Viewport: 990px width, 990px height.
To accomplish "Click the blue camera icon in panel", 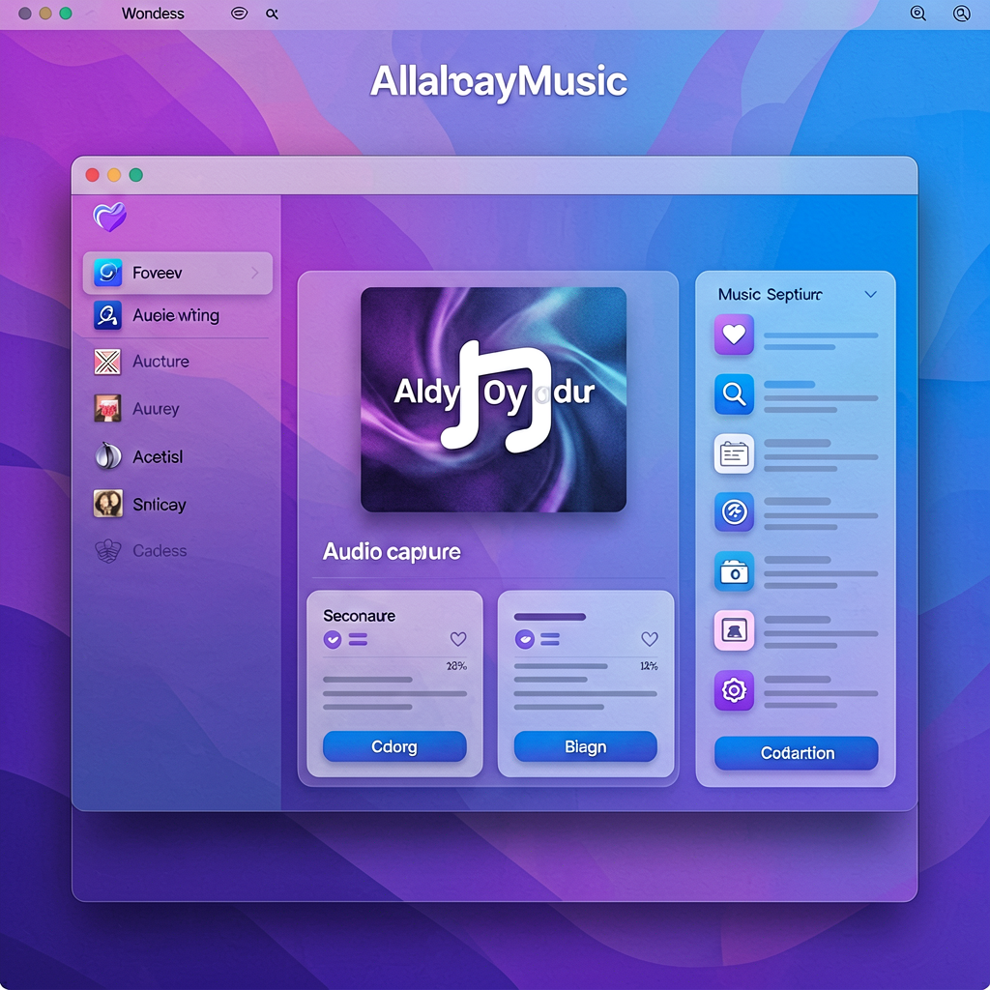I will (x=734, y=570).
